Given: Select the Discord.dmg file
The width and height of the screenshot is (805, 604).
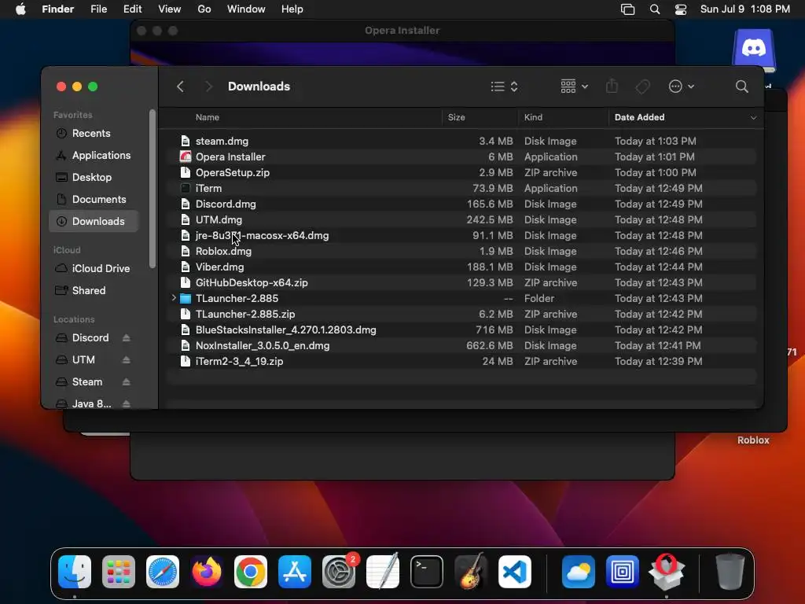Looking at the screenshot, I should tap(461, 204).
